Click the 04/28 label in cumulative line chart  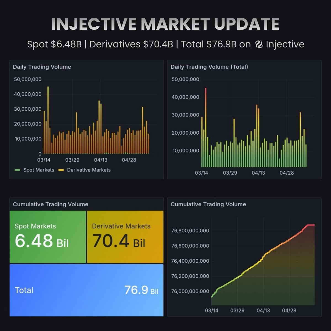(x=289, y=311)
